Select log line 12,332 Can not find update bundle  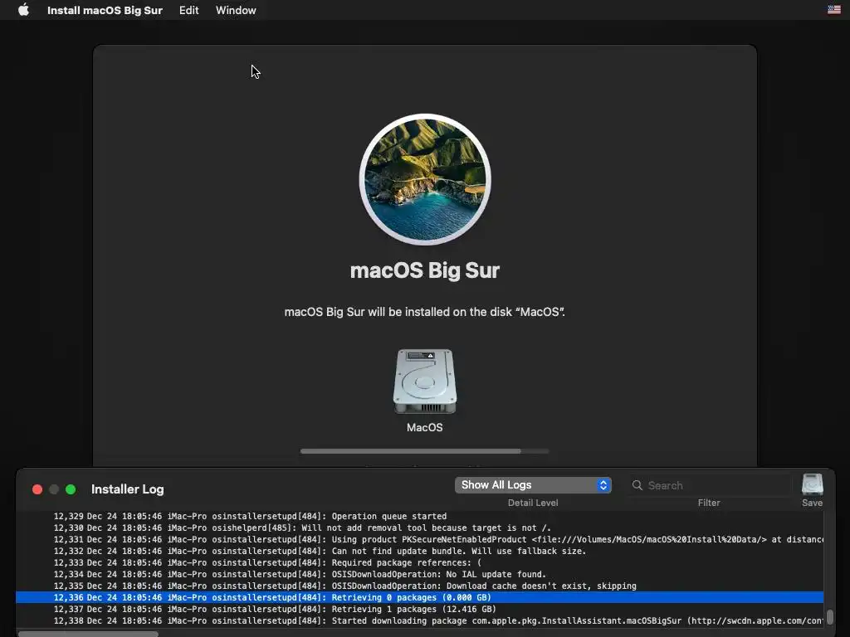[x=419, y=551]
